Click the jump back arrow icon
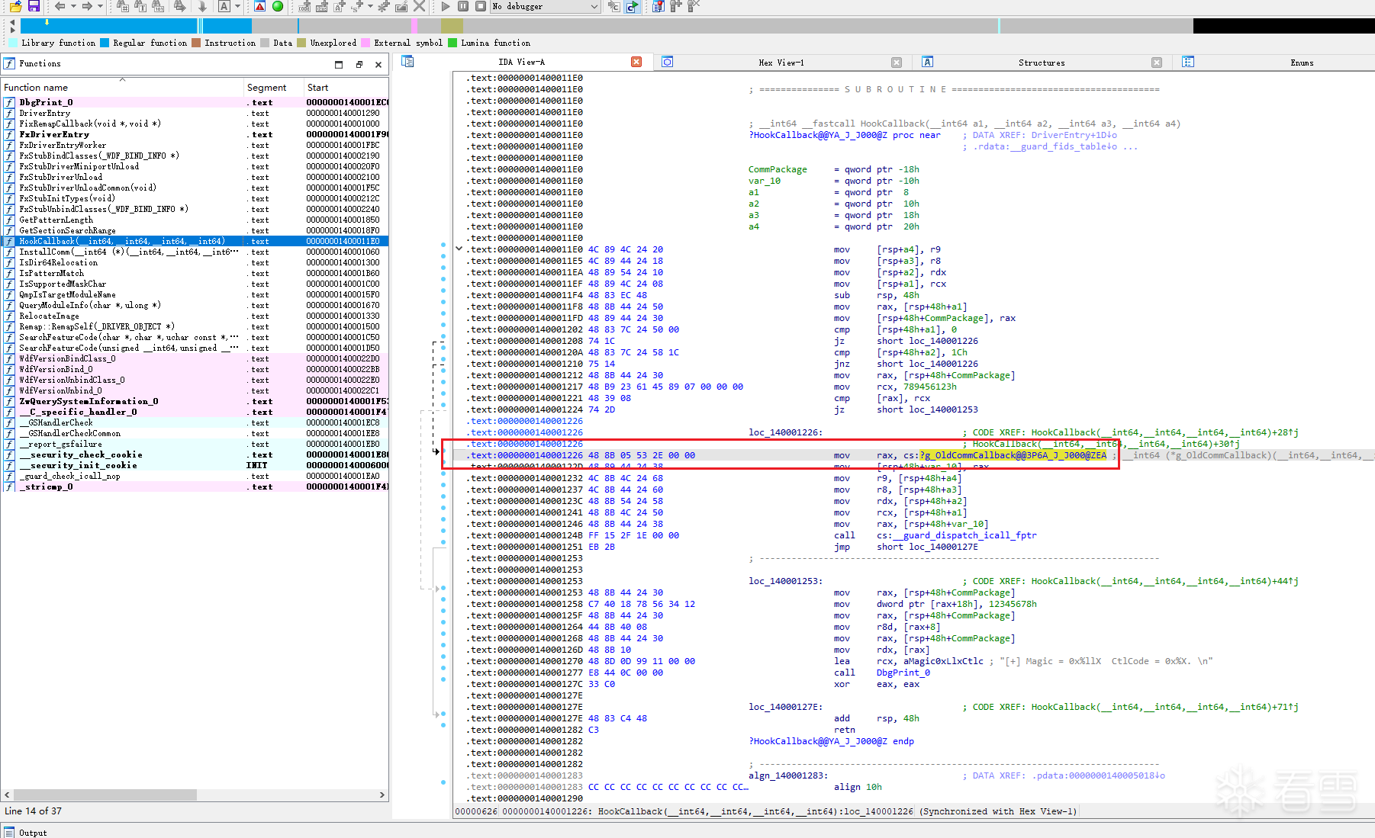This screenshot has height=838, width=1375. [x=60, y=6]
